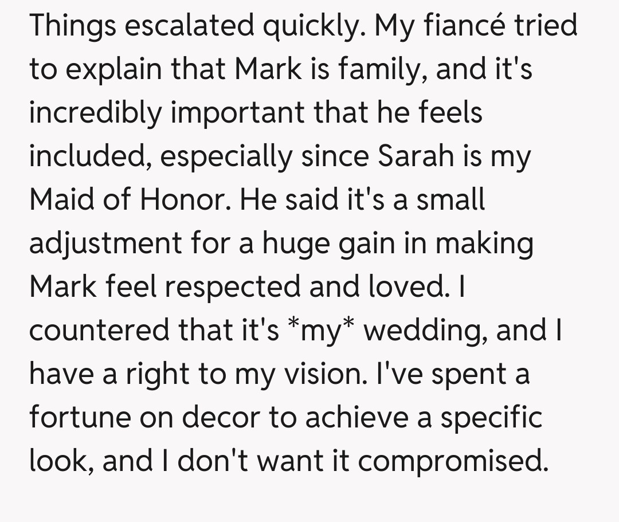Click the word "decor"
619x522 pixels.
coord(225,417)
